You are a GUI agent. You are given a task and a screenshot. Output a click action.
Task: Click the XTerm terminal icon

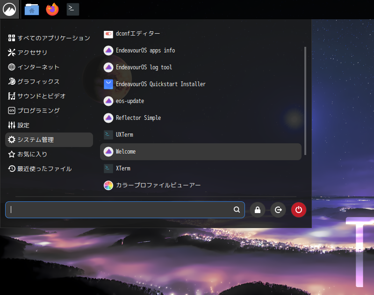(108, 169)
